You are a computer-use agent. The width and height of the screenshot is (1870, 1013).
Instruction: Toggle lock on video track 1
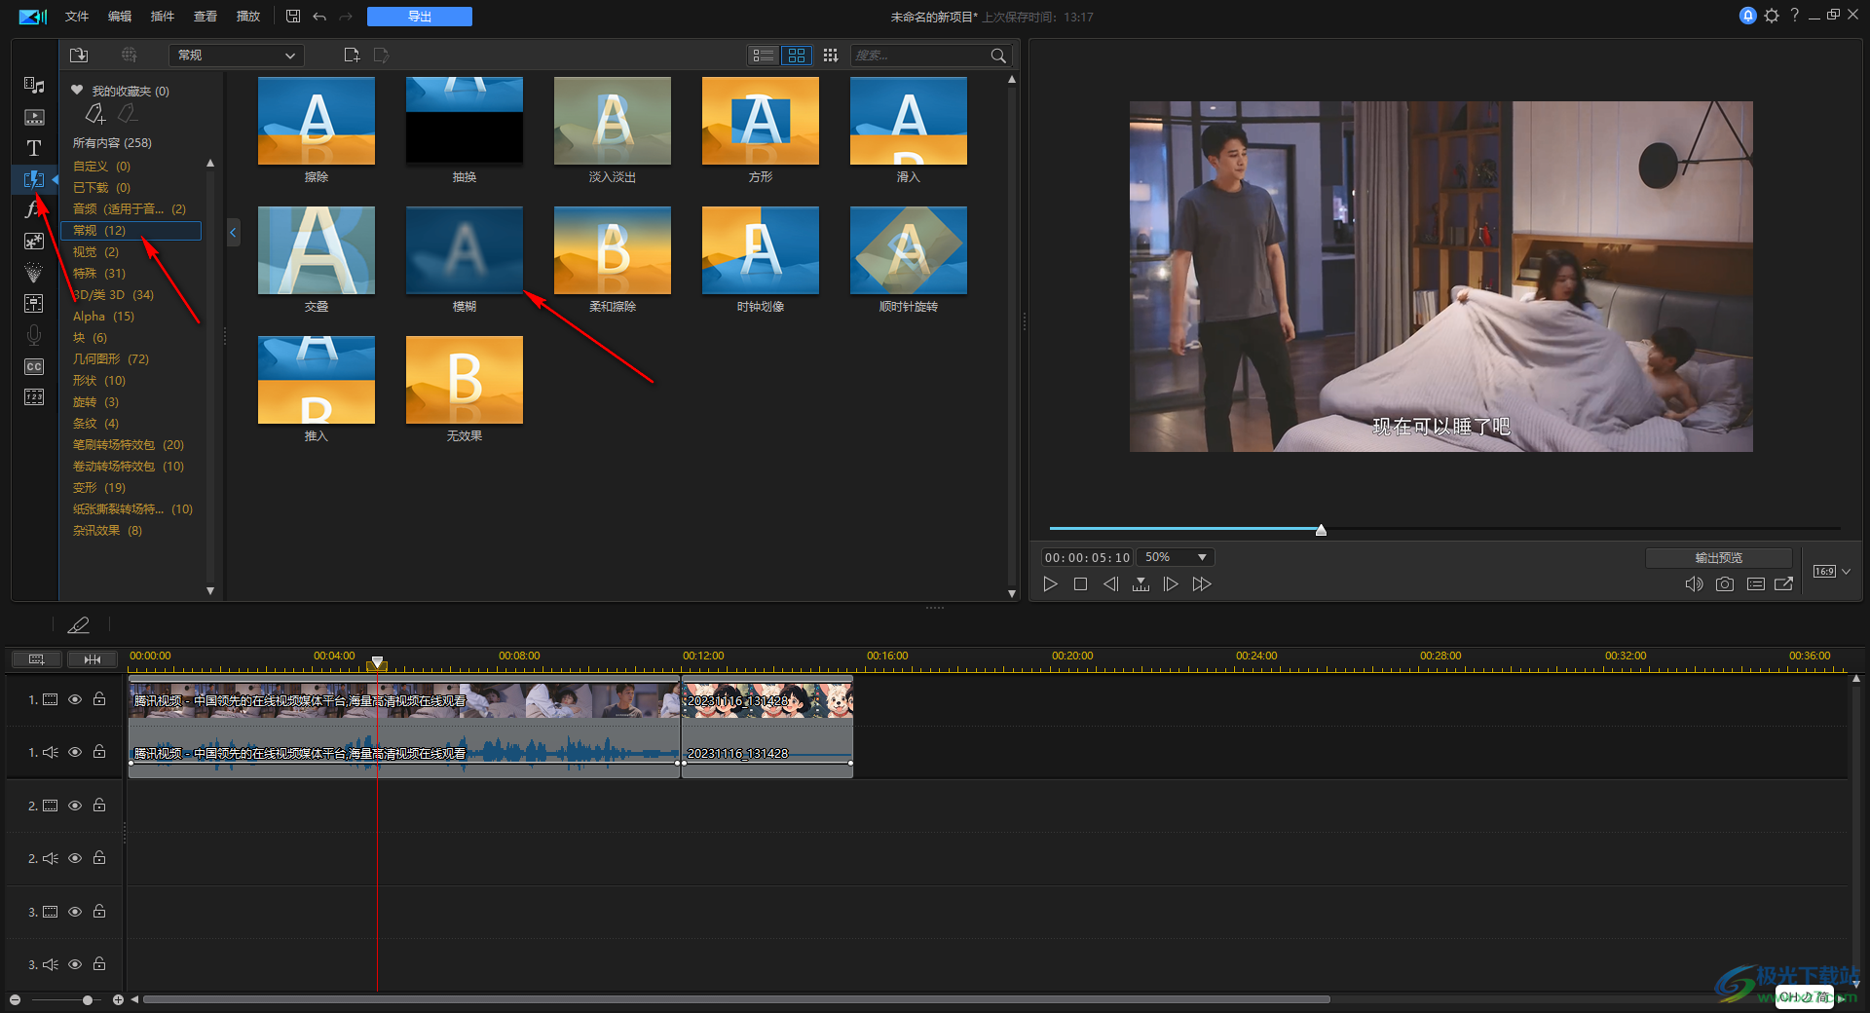[x=99, y=698]
